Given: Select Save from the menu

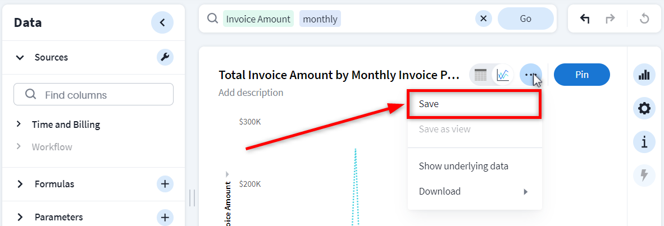Looking at the screenshot, I should [x=474, y=104].
